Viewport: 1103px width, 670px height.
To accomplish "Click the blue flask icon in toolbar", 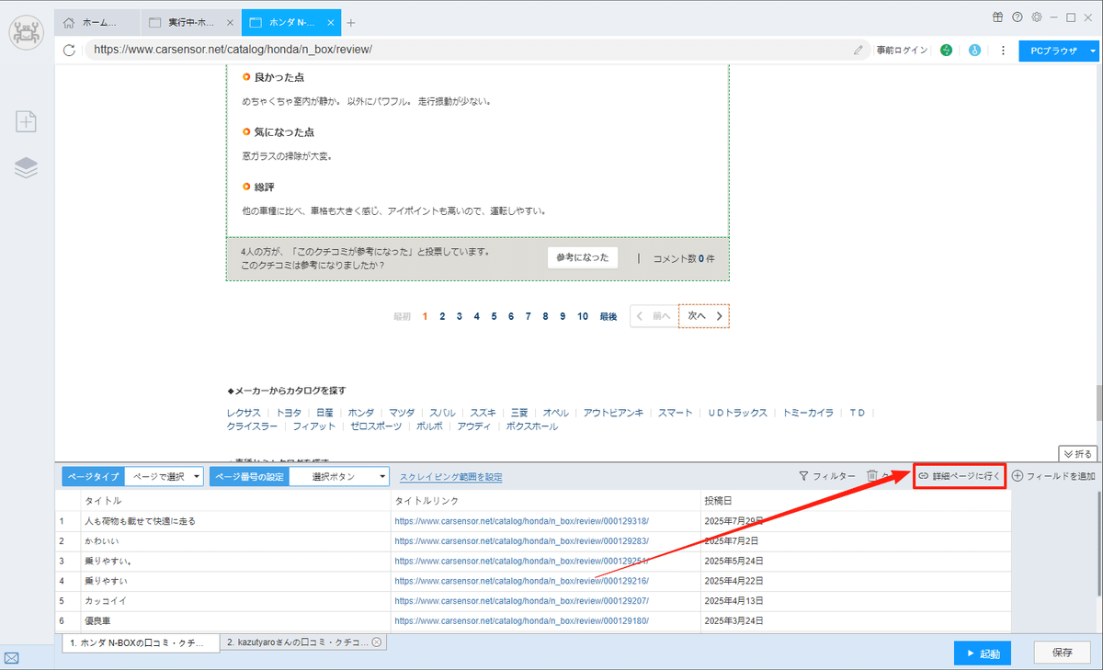I will coord(974,51).
